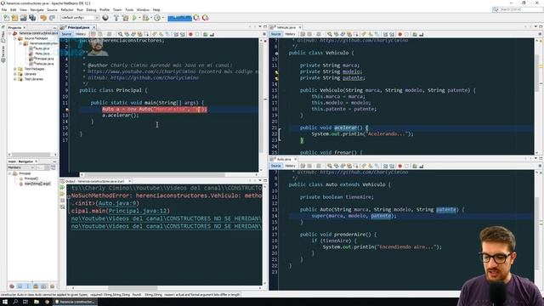Click the first garbage-collect icon in main toolbar
The width and height of the screenshot is (544, 306).
(x=196, y=18)
